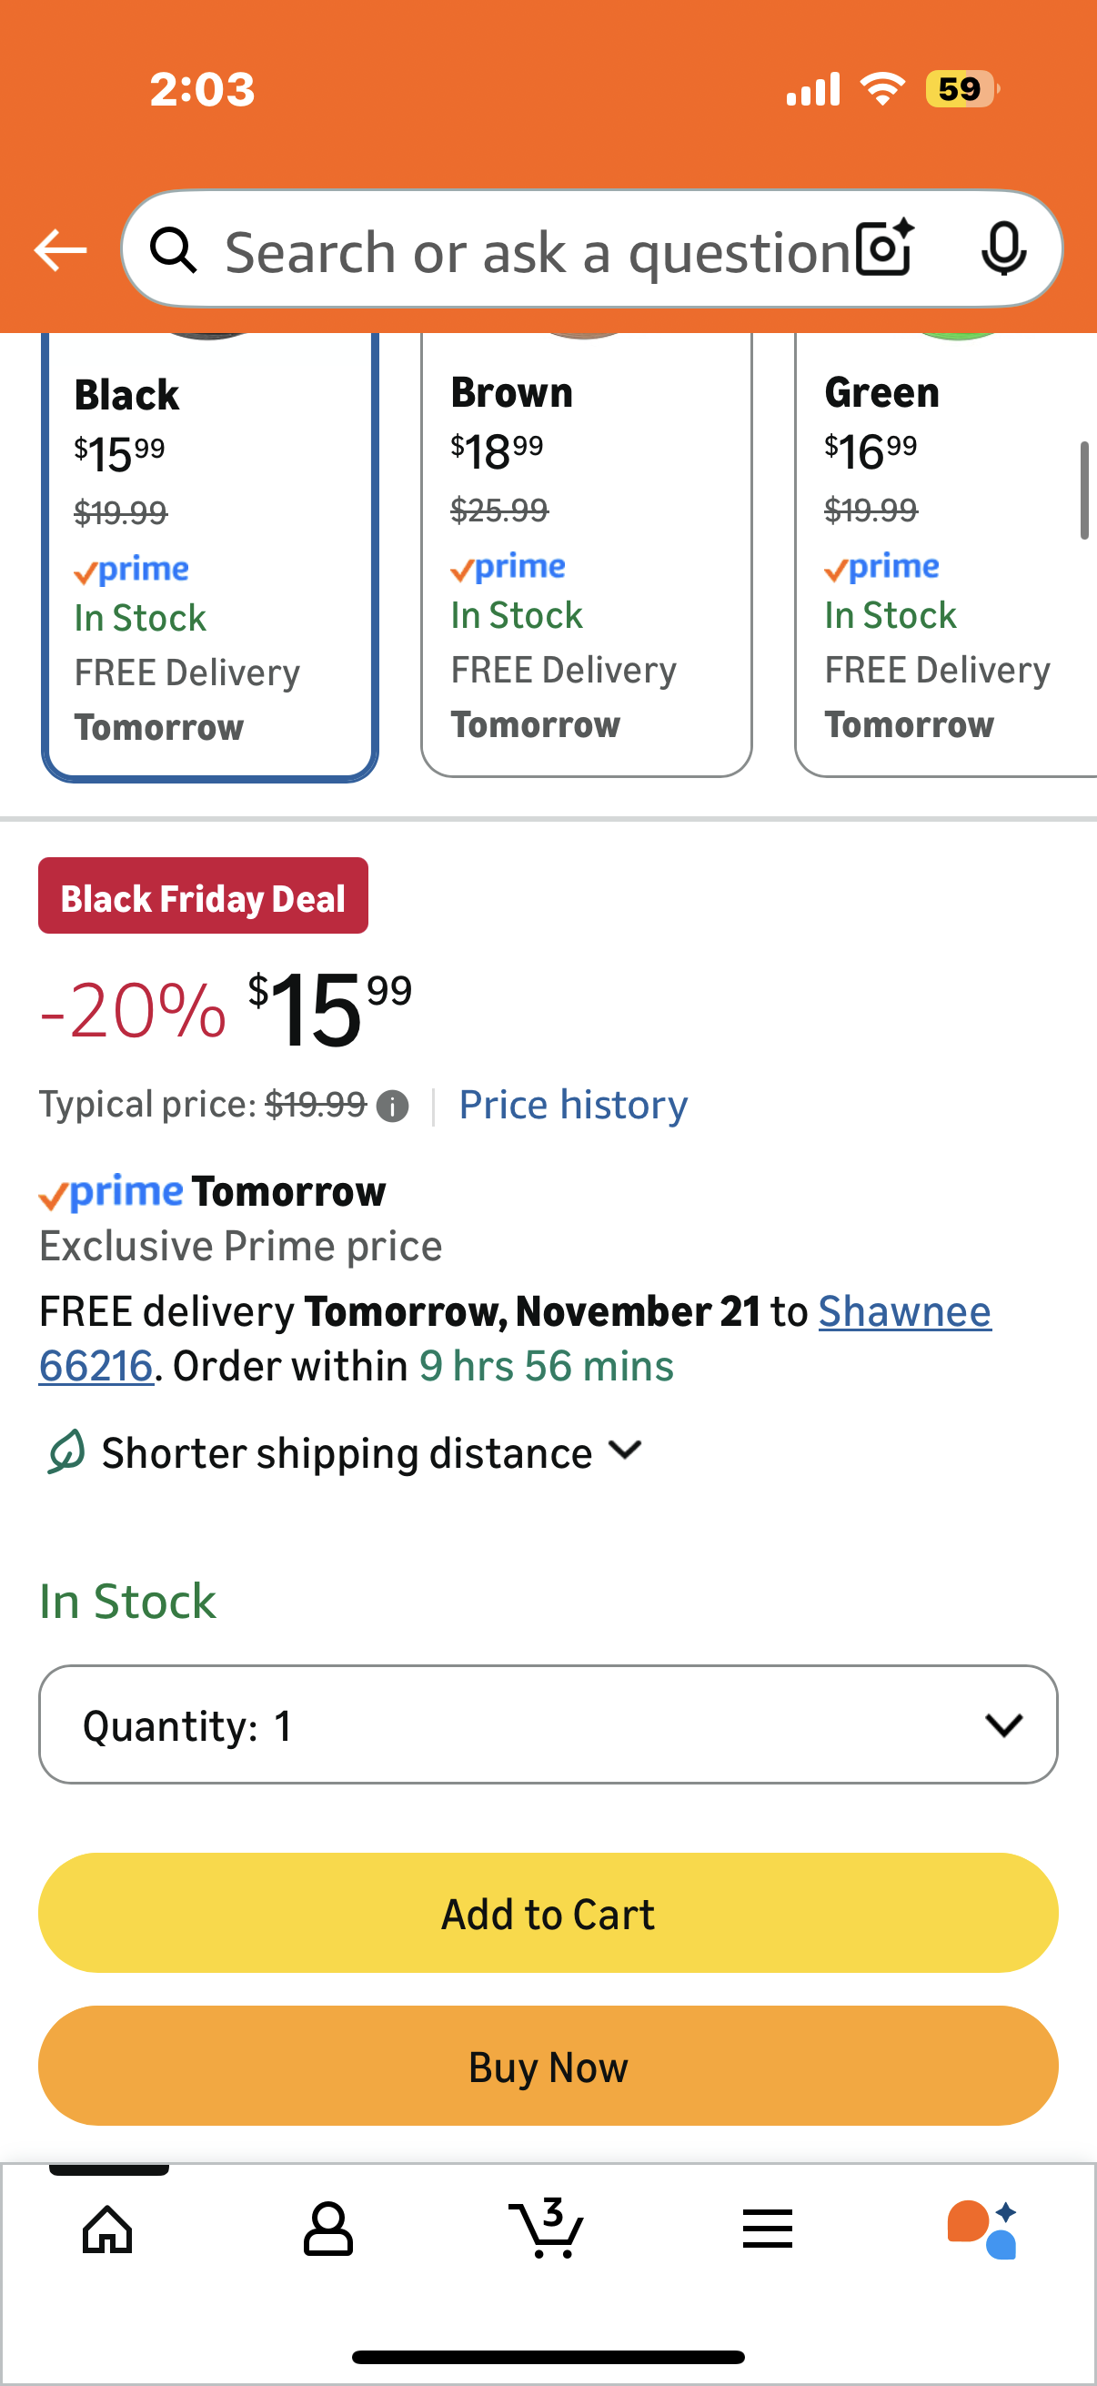The width and height of the screenshot is (1097, 2386).
Task: Tap the typical price info icon
Action: (x=393, y=1106)
